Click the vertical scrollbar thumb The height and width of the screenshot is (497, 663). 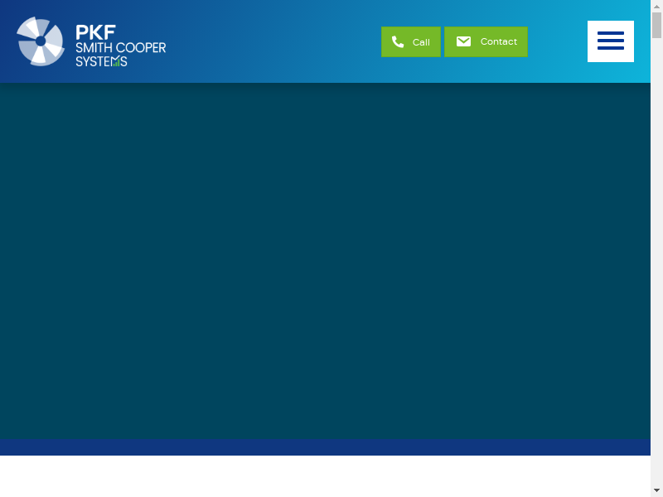point(656,25)
